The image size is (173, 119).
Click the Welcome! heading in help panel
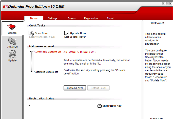pos(158,23)
